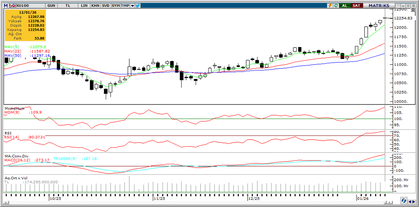Open the Twitter bird icon
This screenshot has width=419, height=207.
[x=137, y=6]
